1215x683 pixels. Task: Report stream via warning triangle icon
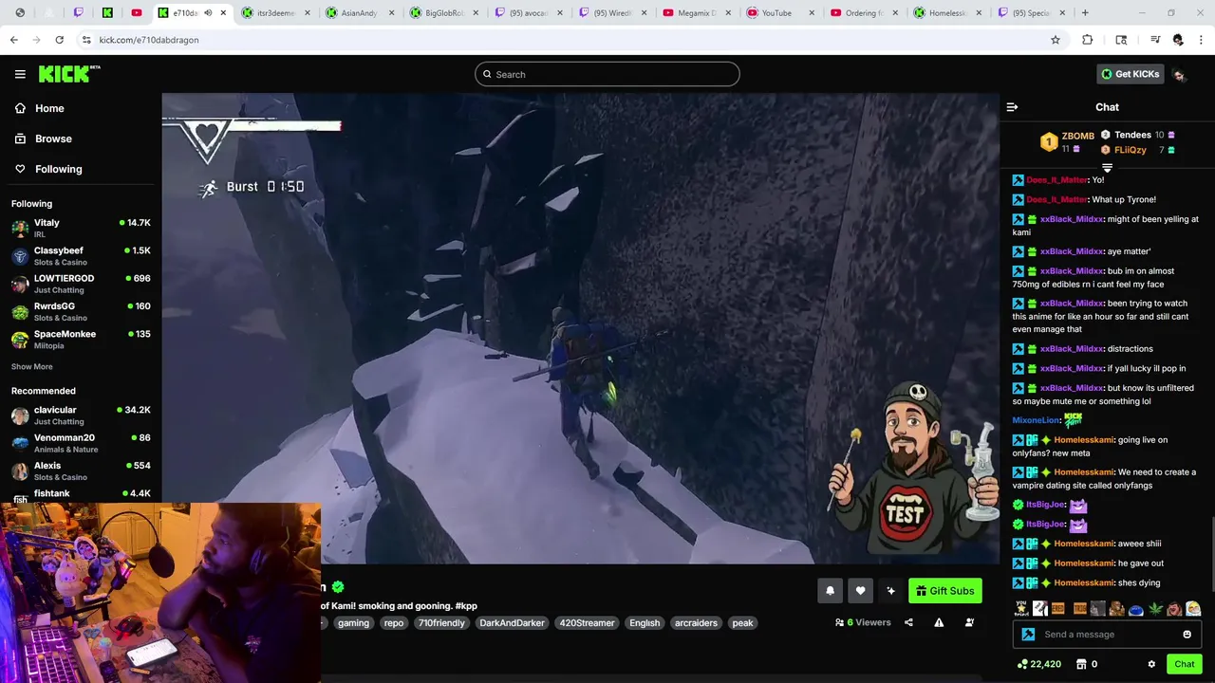coord(939,622)
